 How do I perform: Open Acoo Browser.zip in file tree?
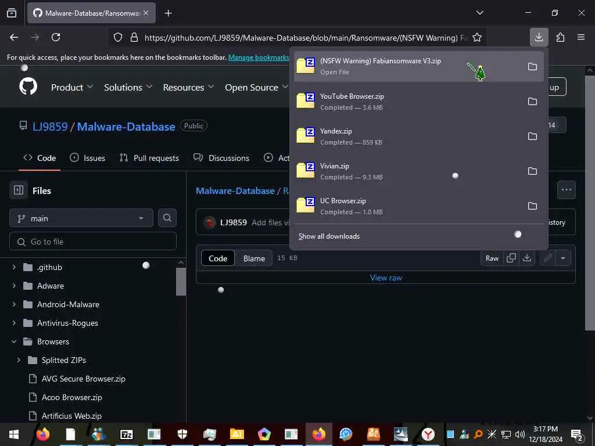coord(71,397)
